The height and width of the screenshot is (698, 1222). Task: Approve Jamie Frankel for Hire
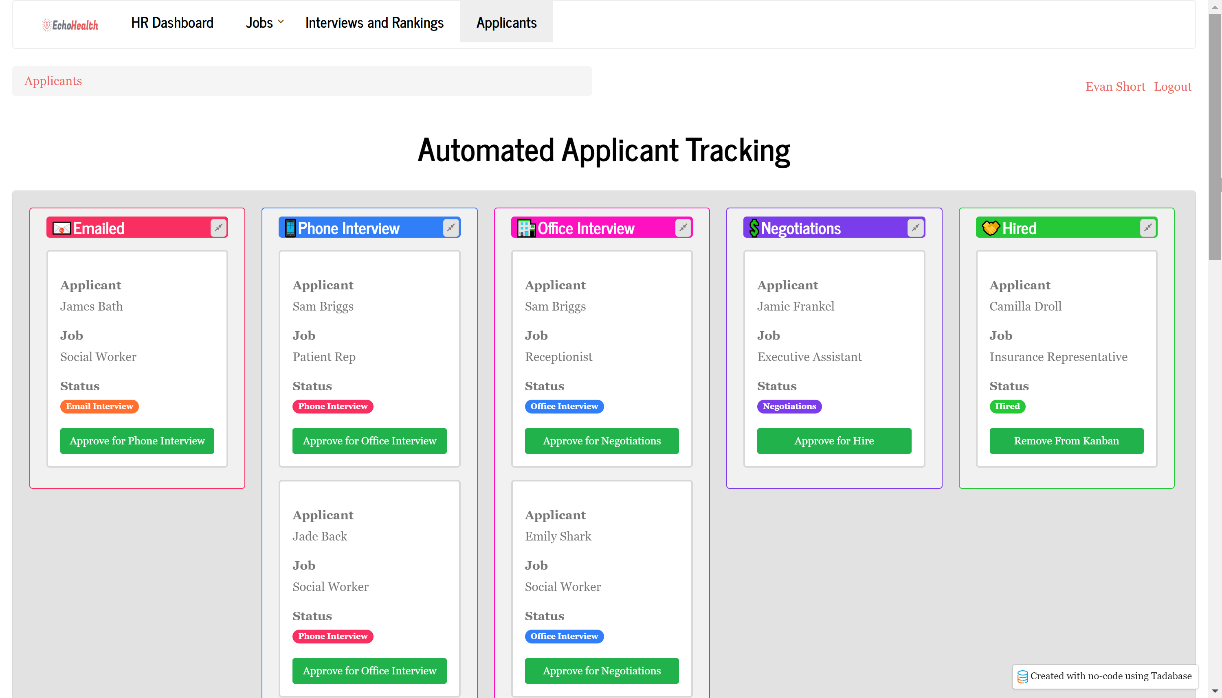pyautogui.click(x=834, y=440)
